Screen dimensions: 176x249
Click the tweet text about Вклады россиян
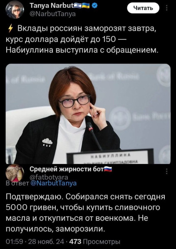(82, 39)
